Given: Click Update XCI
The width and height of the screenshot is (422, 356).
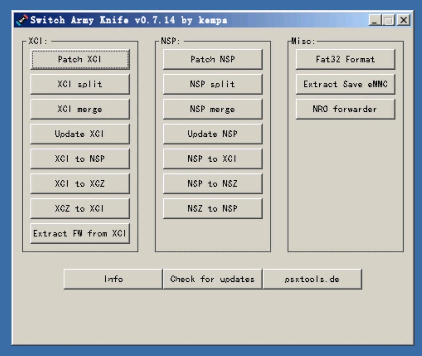Looking at the screenshot, I should (80, 134).
